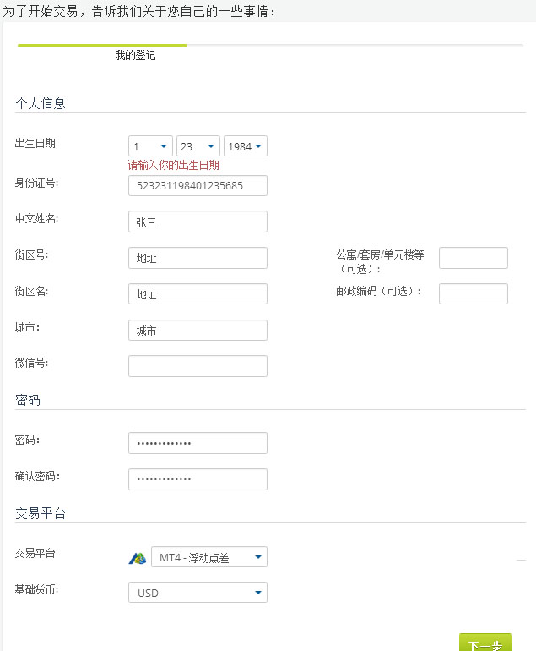This screenshot has height=651, width=536.
Task: Focus the 城市 city input field
Action: tap(198, 330)
